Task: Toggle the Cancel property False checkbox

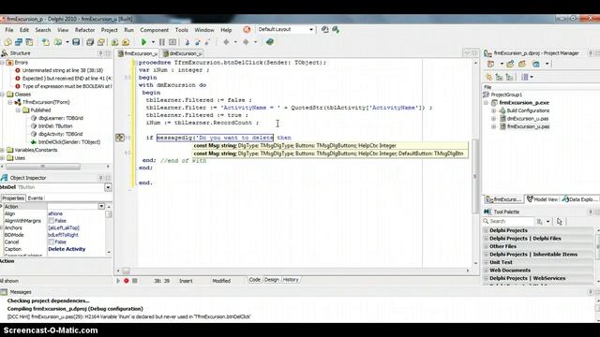Action: [x=51, y=242]
